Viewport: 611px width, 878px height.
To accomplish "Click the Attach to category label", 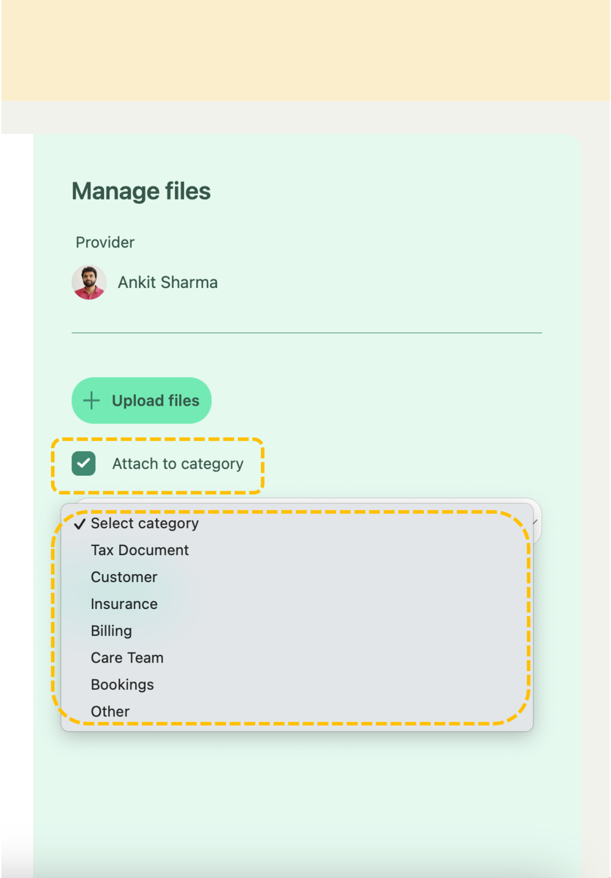I will pyautogui.click(x=178, y=464).
